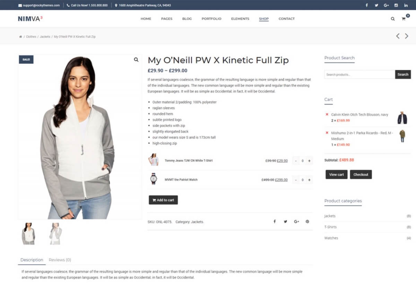Remove Calvin Klein Blouson from cart
The height and width of the screenshot is (285, 416).
pos(327,114)
